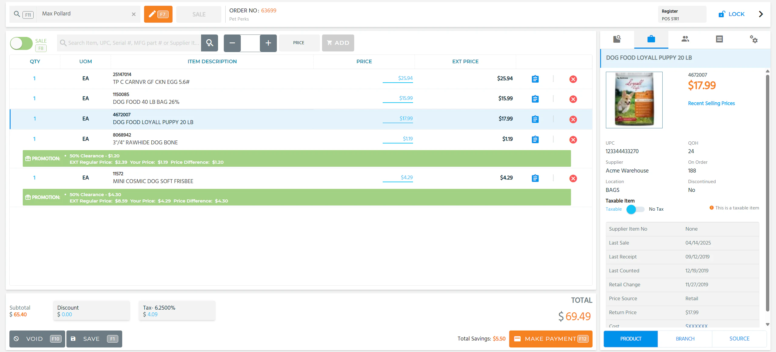Click the Loyall puppy food product thumbnail
Viewport: 776px width, 352px height.
coord(634,100)
